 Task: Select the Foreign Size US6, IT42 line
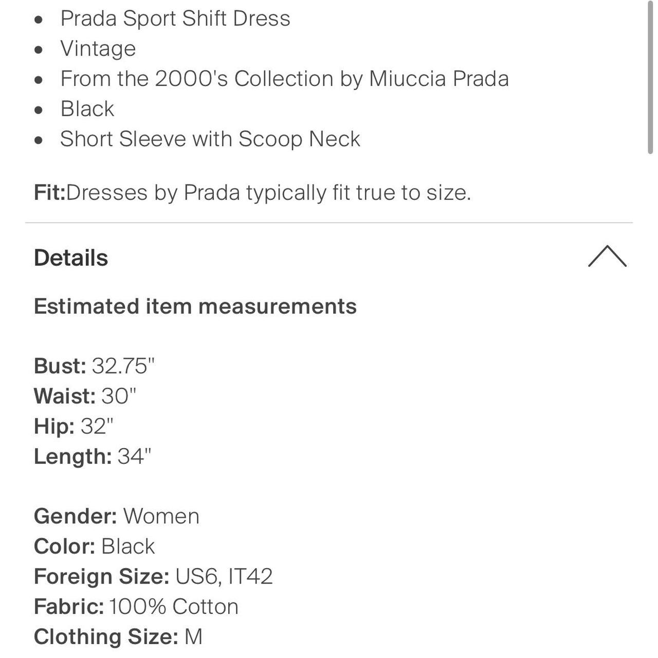[x=153, y=576]
